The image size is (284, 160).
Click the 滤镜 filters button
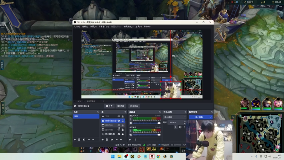click(x=121, y=106)
